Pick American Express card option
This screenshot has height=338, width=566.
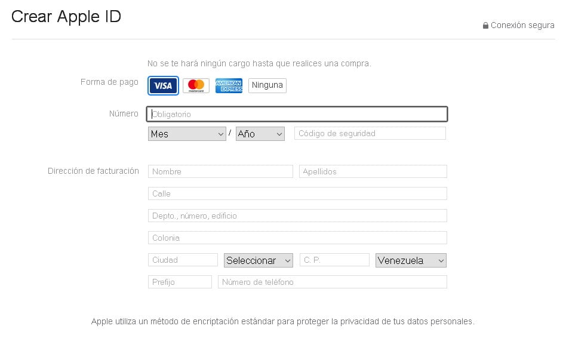(229, 85)
